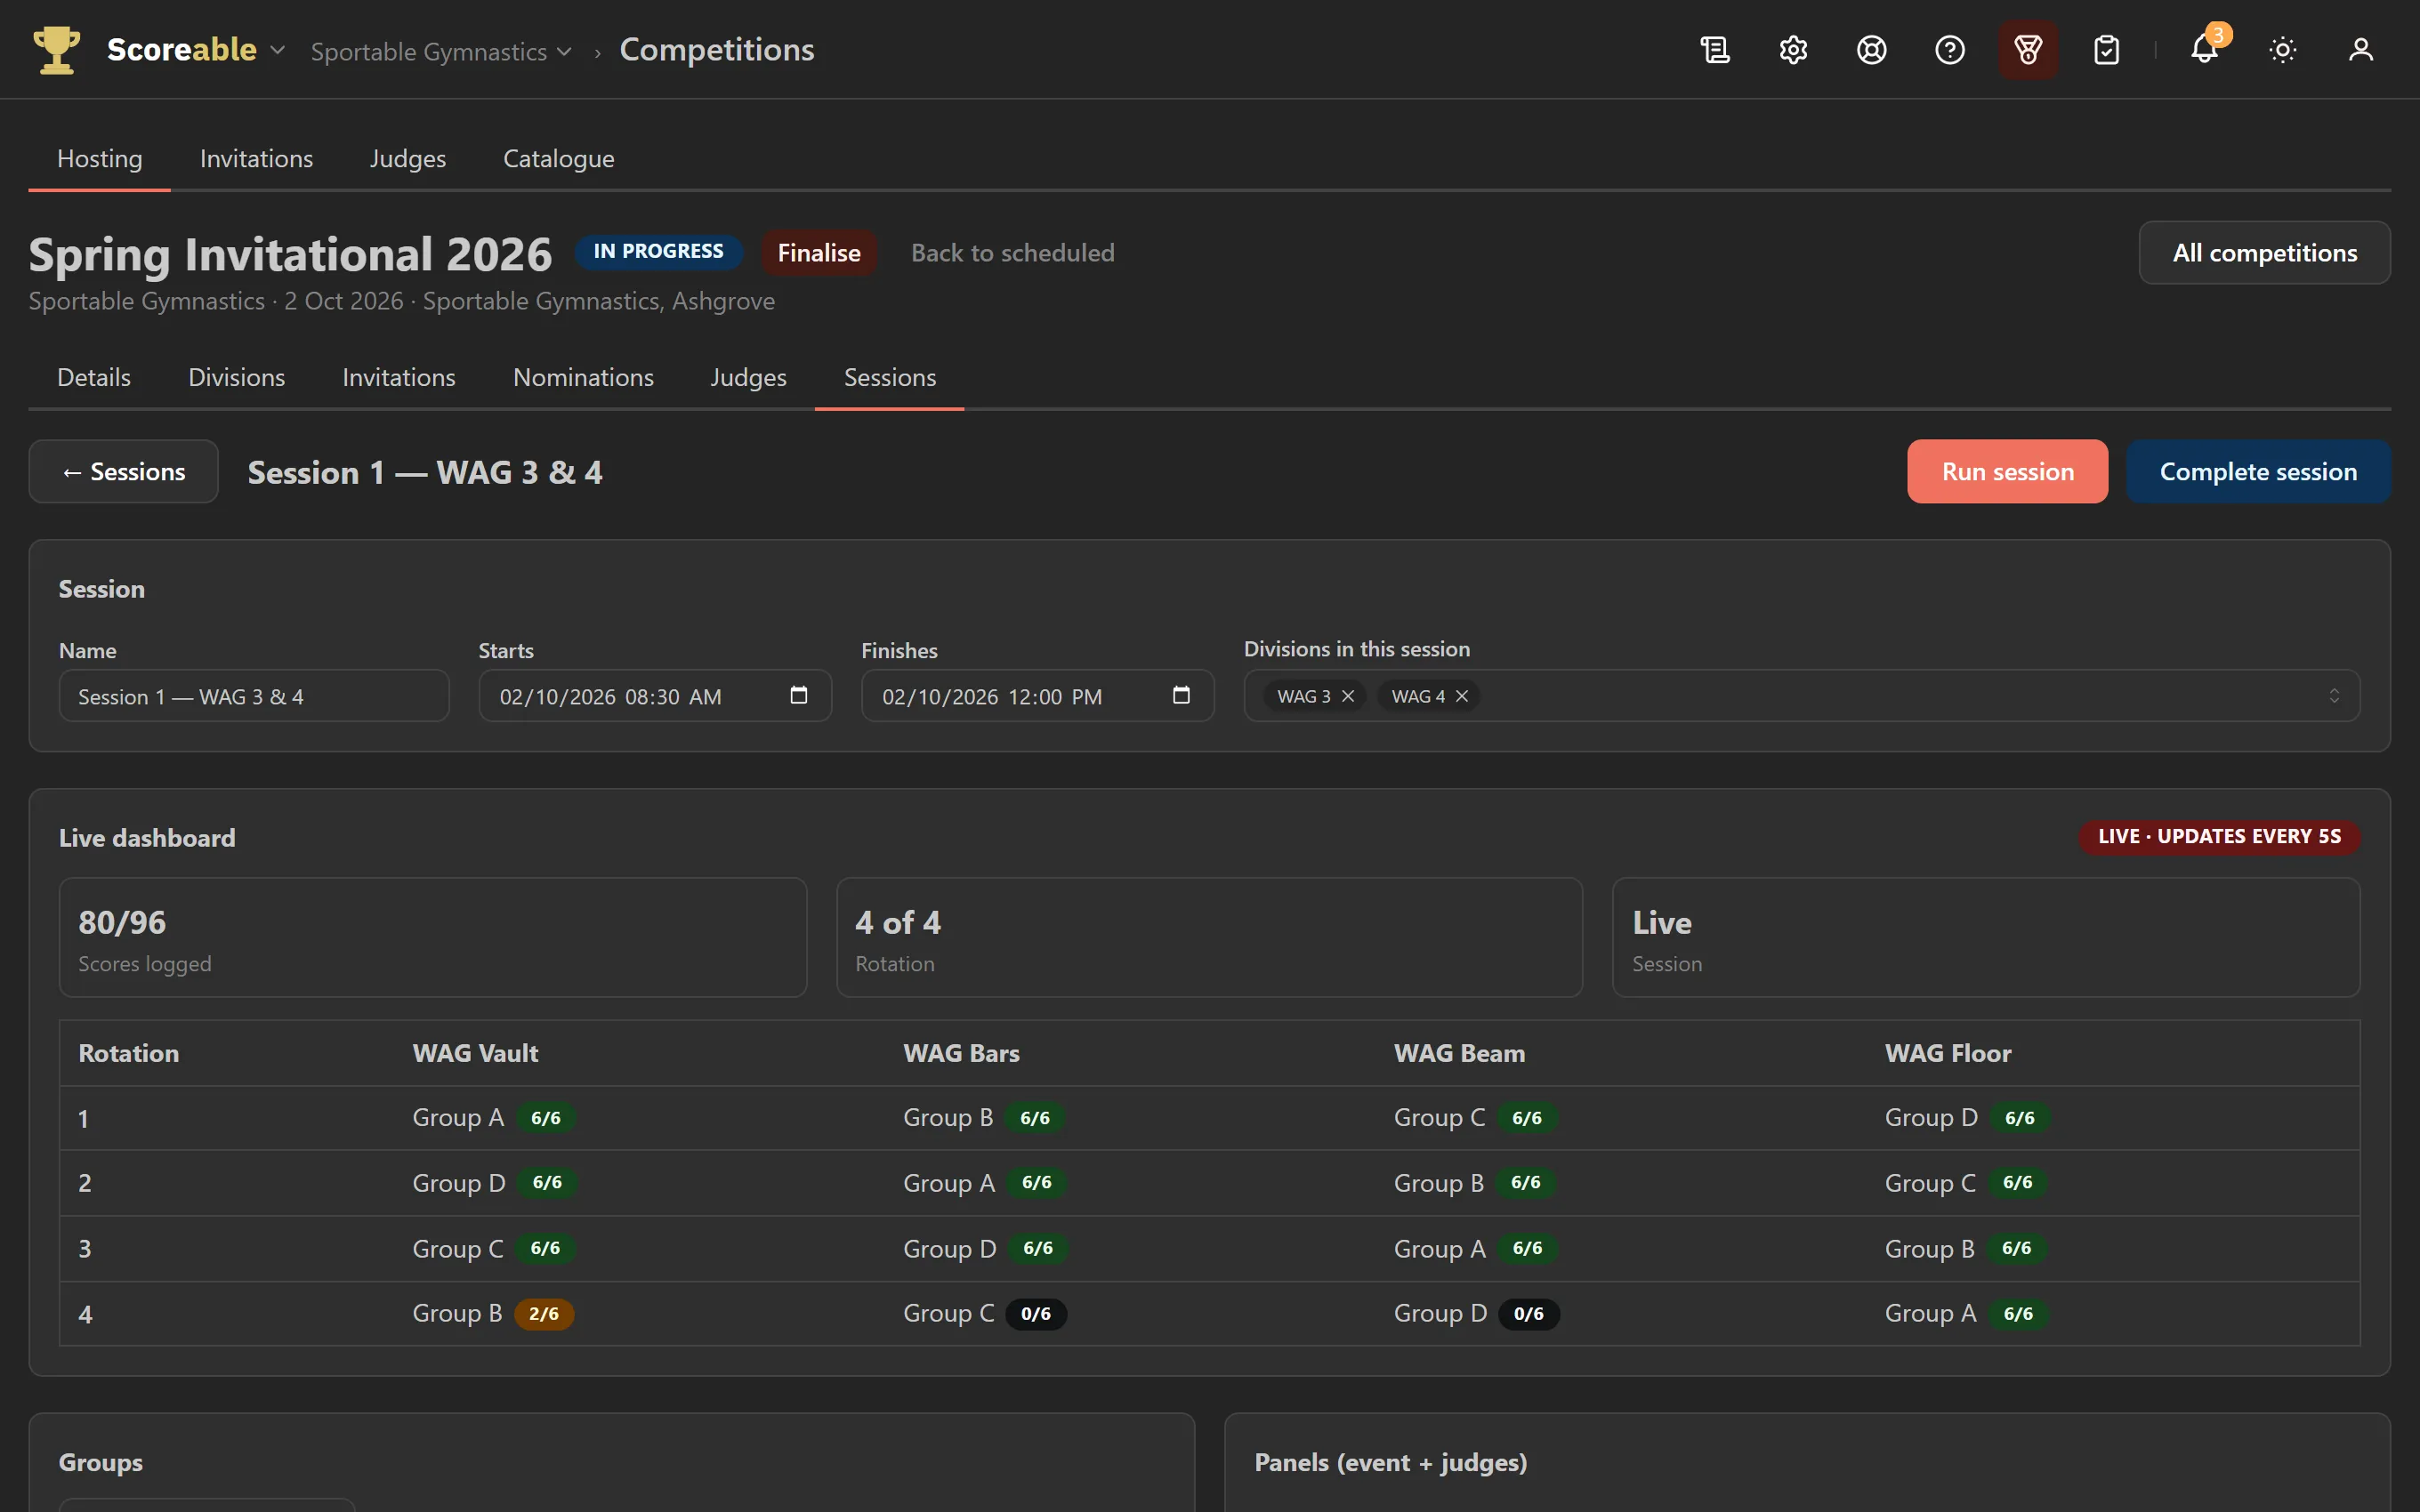The height and width of the screenshot is (1512, 2420).
Task: Click the Group B 2/6 progress badge
Action: click(543, 1314)
